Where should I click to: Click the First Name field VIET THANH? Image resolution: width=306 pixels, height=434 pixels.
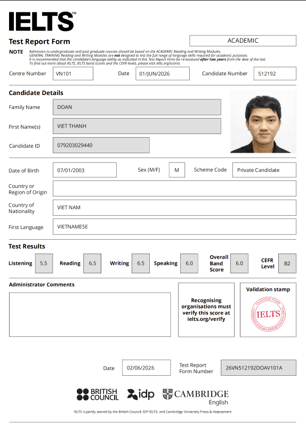pos(137,126)
